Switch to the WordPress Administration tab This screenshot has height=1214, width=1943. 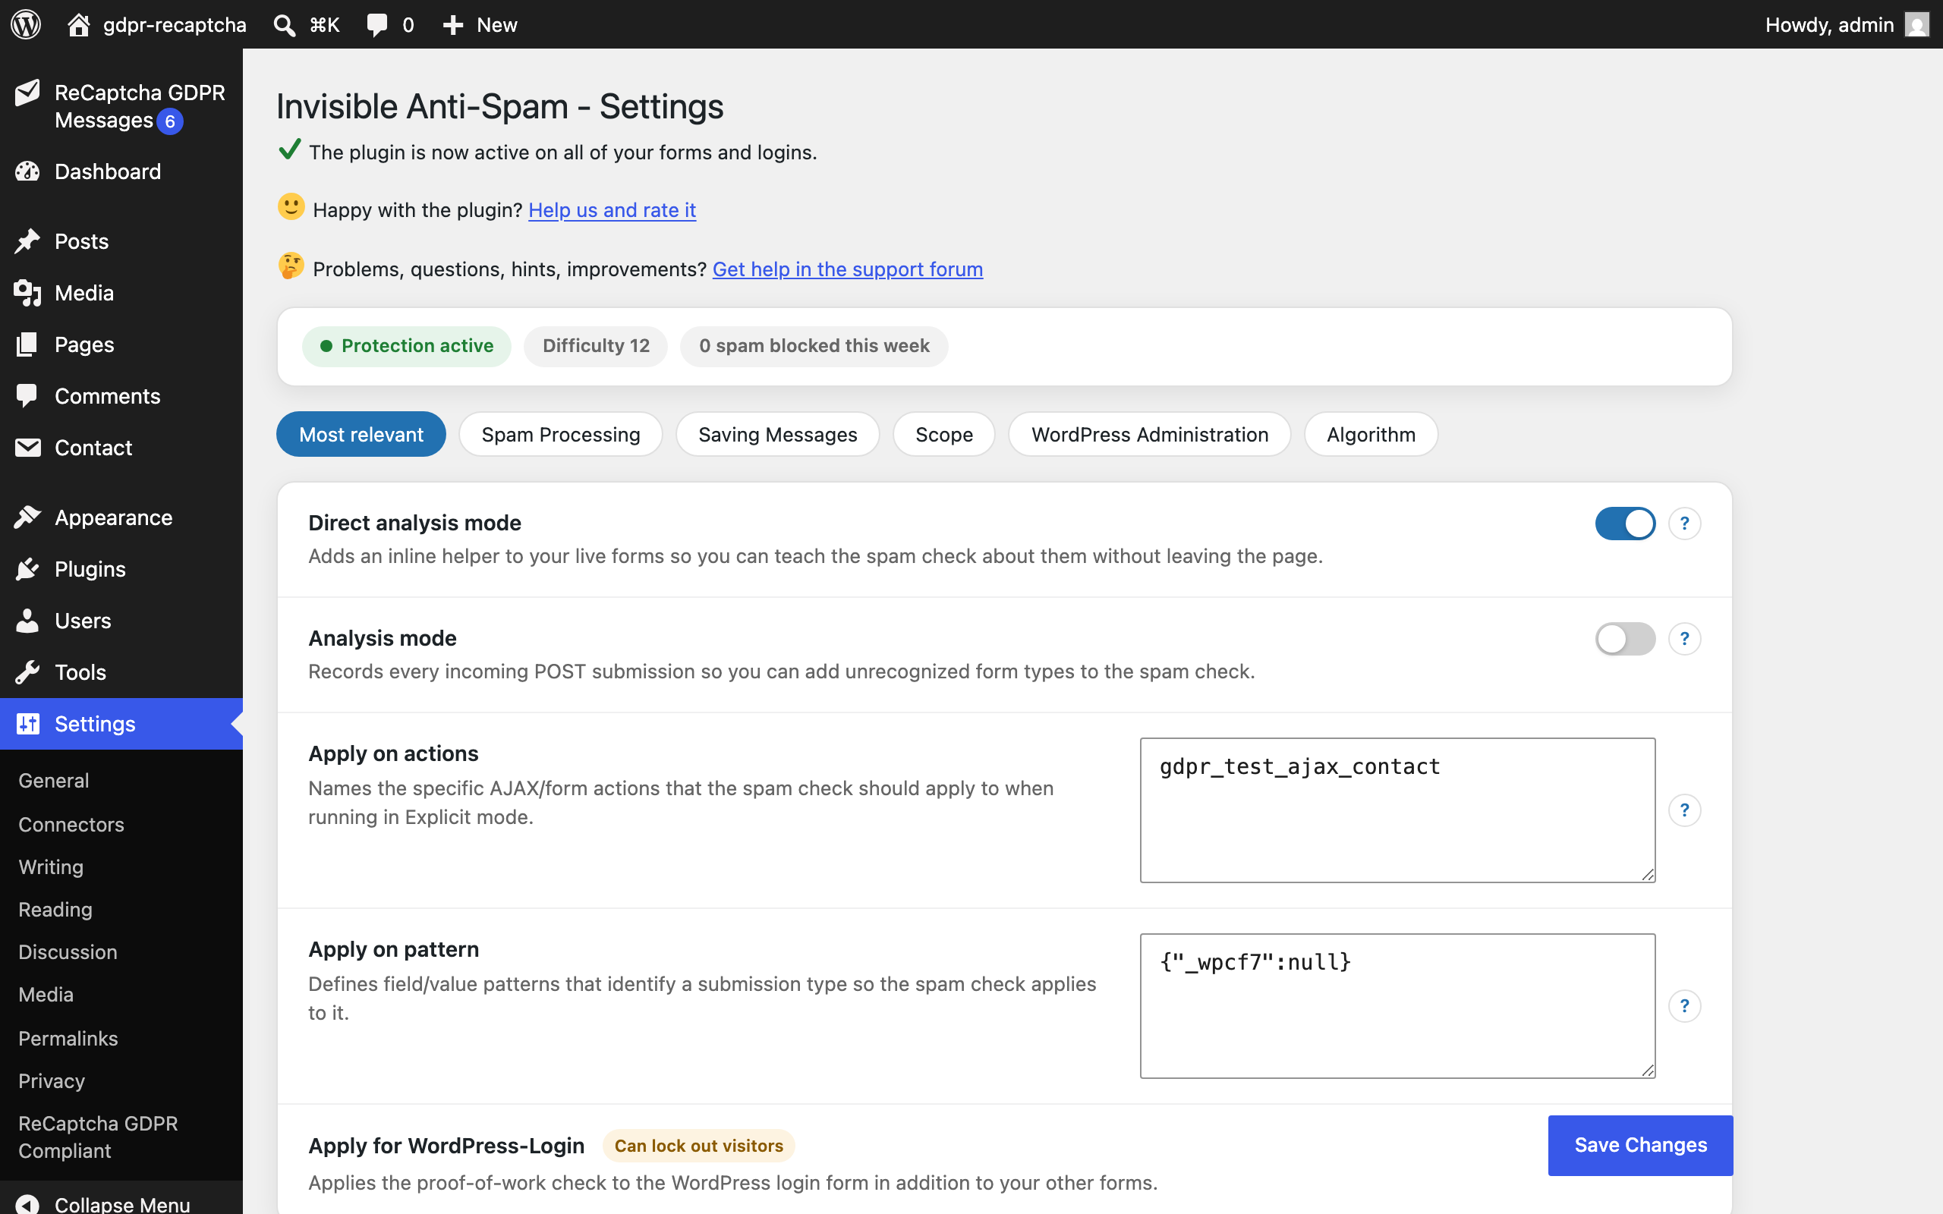1150,434
